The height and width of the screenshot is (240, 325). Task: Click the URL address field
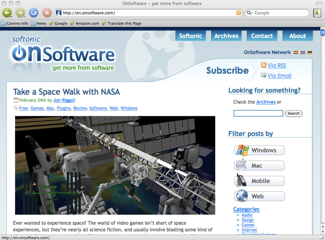click(148, 13)
